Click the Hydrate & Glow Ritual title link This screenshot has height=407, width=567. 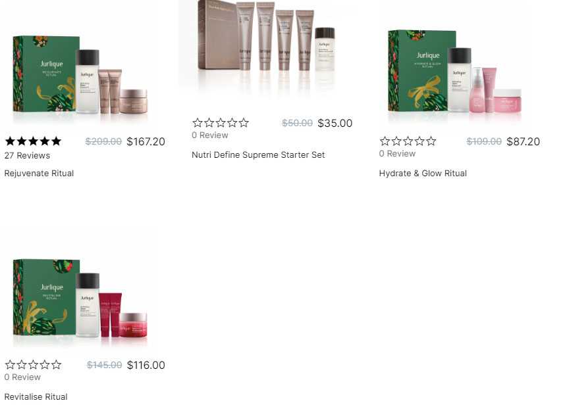tap(423, 174)
